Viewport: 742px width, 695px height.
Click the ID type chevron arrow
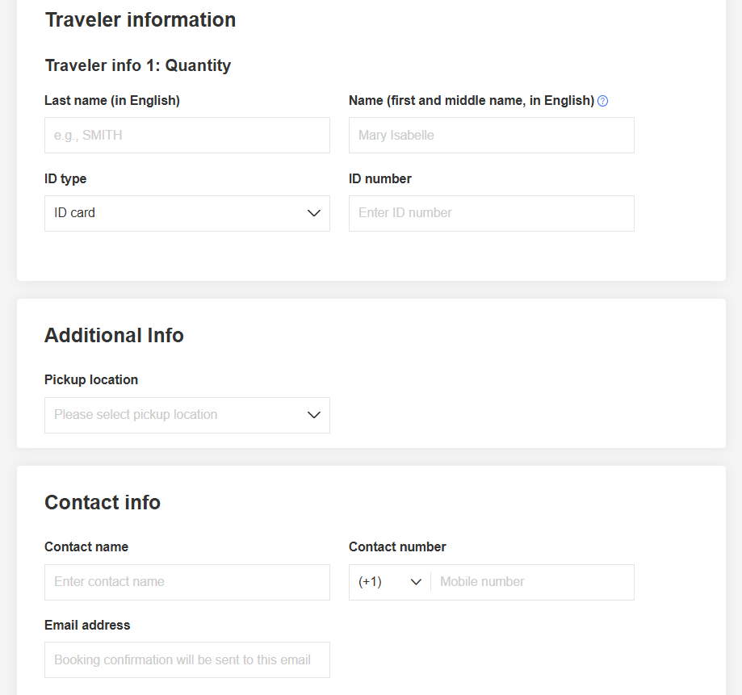(314, 213)
